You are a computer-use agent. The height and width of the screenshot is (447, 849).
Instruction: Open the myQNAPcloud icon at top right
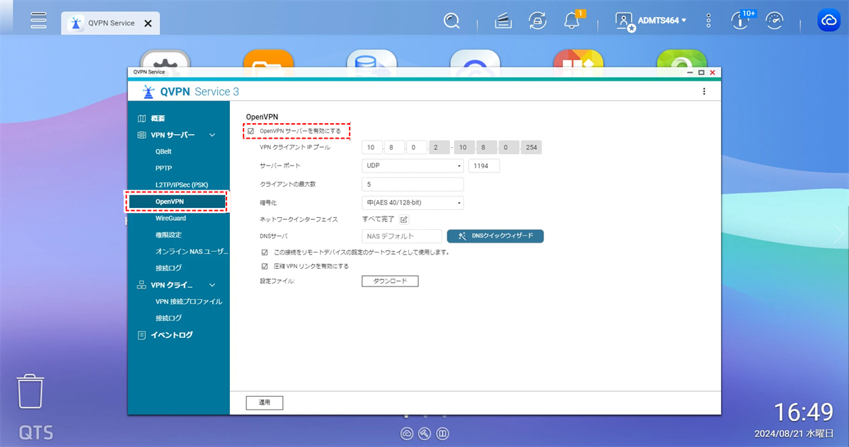coord(828,21)
